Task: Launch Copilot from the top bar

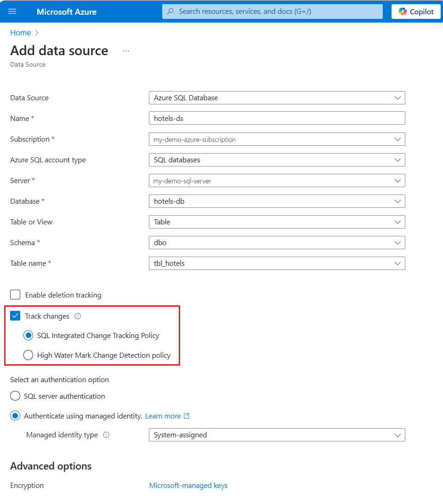Action: point(416,11)
